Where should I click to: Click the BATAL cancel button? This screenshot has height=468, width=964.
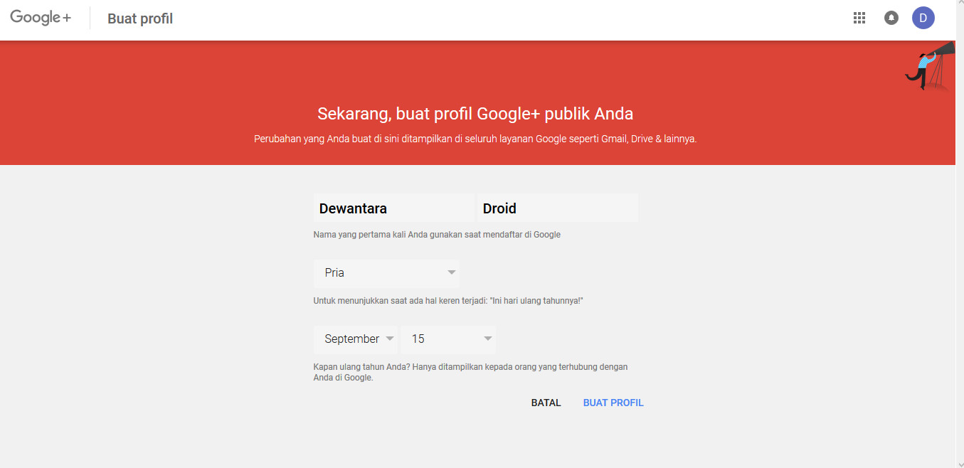click(546, 403)
